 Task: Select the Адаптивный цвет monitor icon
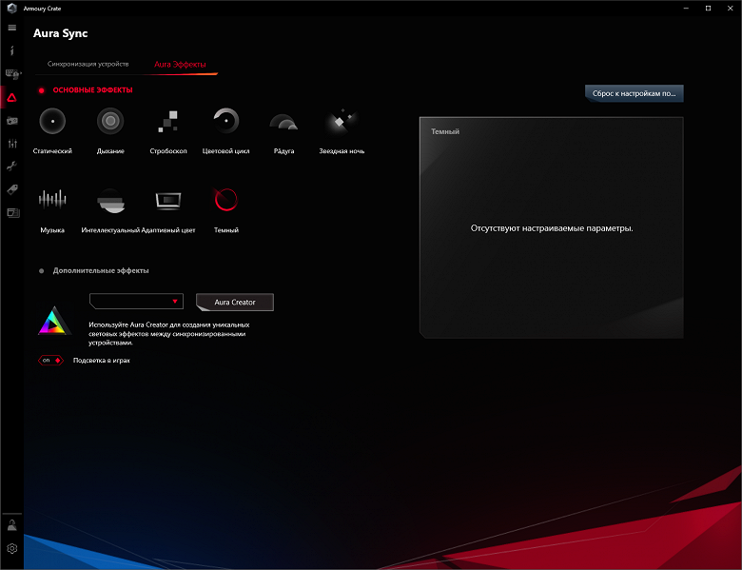168,200
